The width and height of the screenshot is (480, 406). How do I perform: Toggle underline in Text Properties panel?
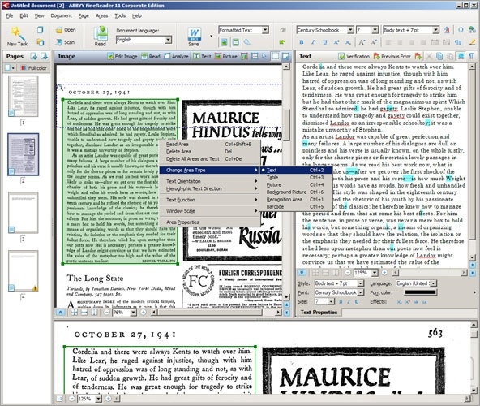[356, 302]
